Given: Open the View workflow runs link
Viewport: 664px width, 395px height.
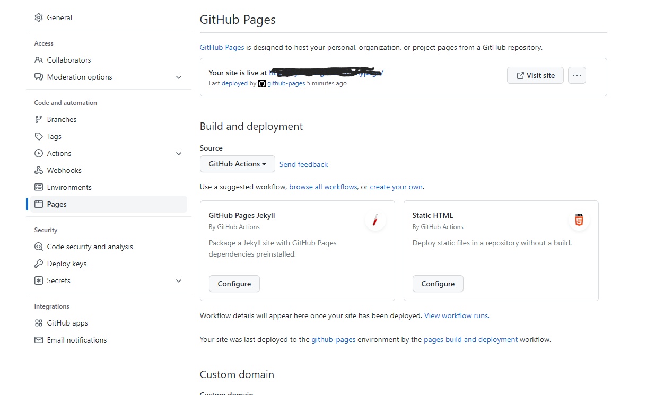Looking at the screenshot, I should tap(456, 315).
